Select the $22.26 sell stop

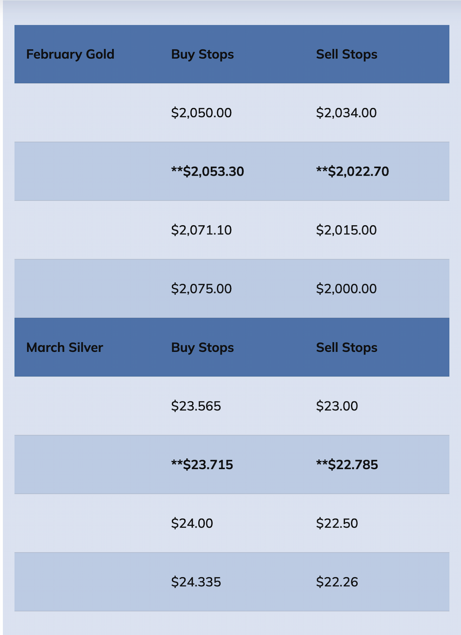click(337, 582)
